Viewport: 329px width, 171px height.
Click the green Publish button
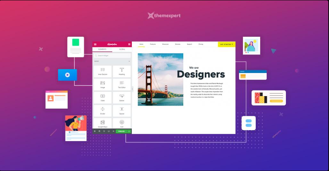click(x=121, y=131)
